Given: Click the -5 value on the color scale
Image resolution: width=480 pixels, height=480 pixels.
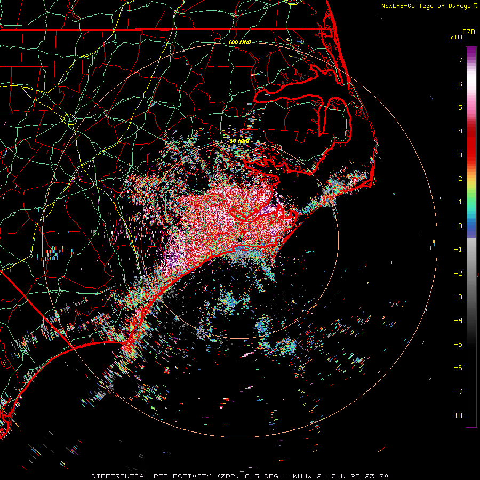Looking at the screenshot, I should click(458, 345).
